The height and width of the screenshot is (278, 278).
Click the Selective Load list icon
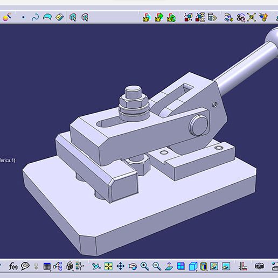pyautogui.click(x=212, y=17)
